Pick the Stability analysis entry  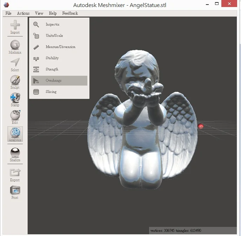tap(59, 58)
